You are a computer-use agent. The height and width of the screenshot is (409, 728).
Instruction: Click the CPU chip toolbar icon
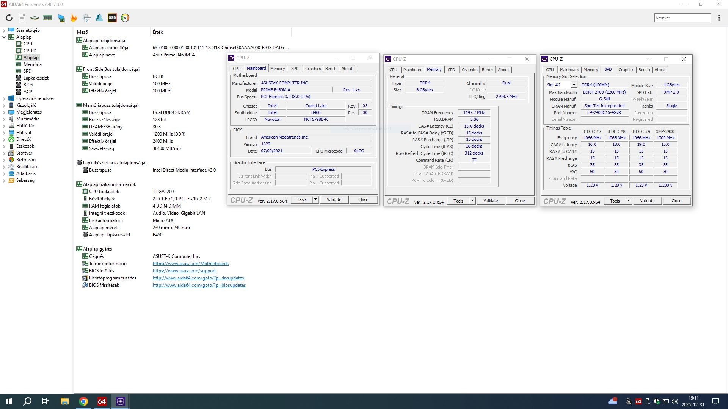point(35,18)
